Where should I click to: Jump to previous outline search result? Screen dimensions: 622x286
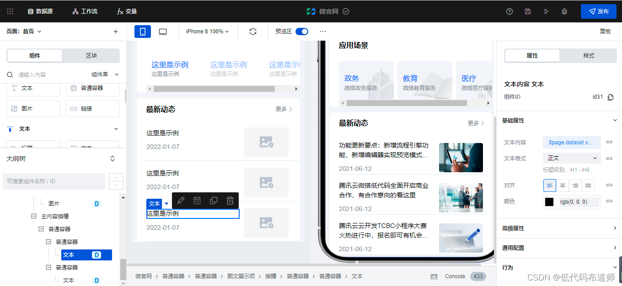[116, 177]
